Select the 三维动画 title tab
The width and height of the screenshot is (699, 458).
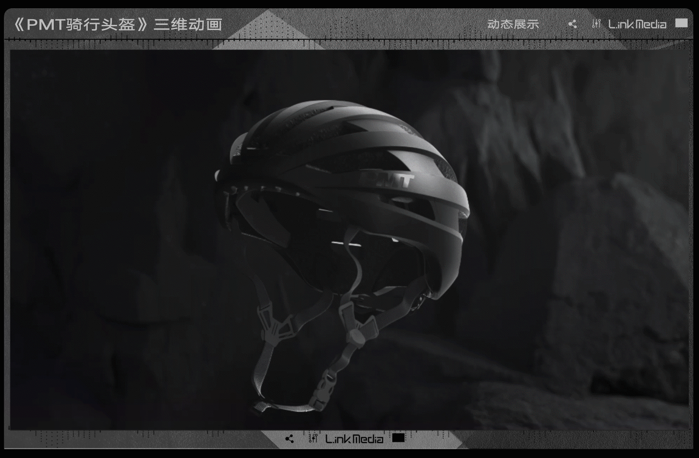click(x=188, y=24)
